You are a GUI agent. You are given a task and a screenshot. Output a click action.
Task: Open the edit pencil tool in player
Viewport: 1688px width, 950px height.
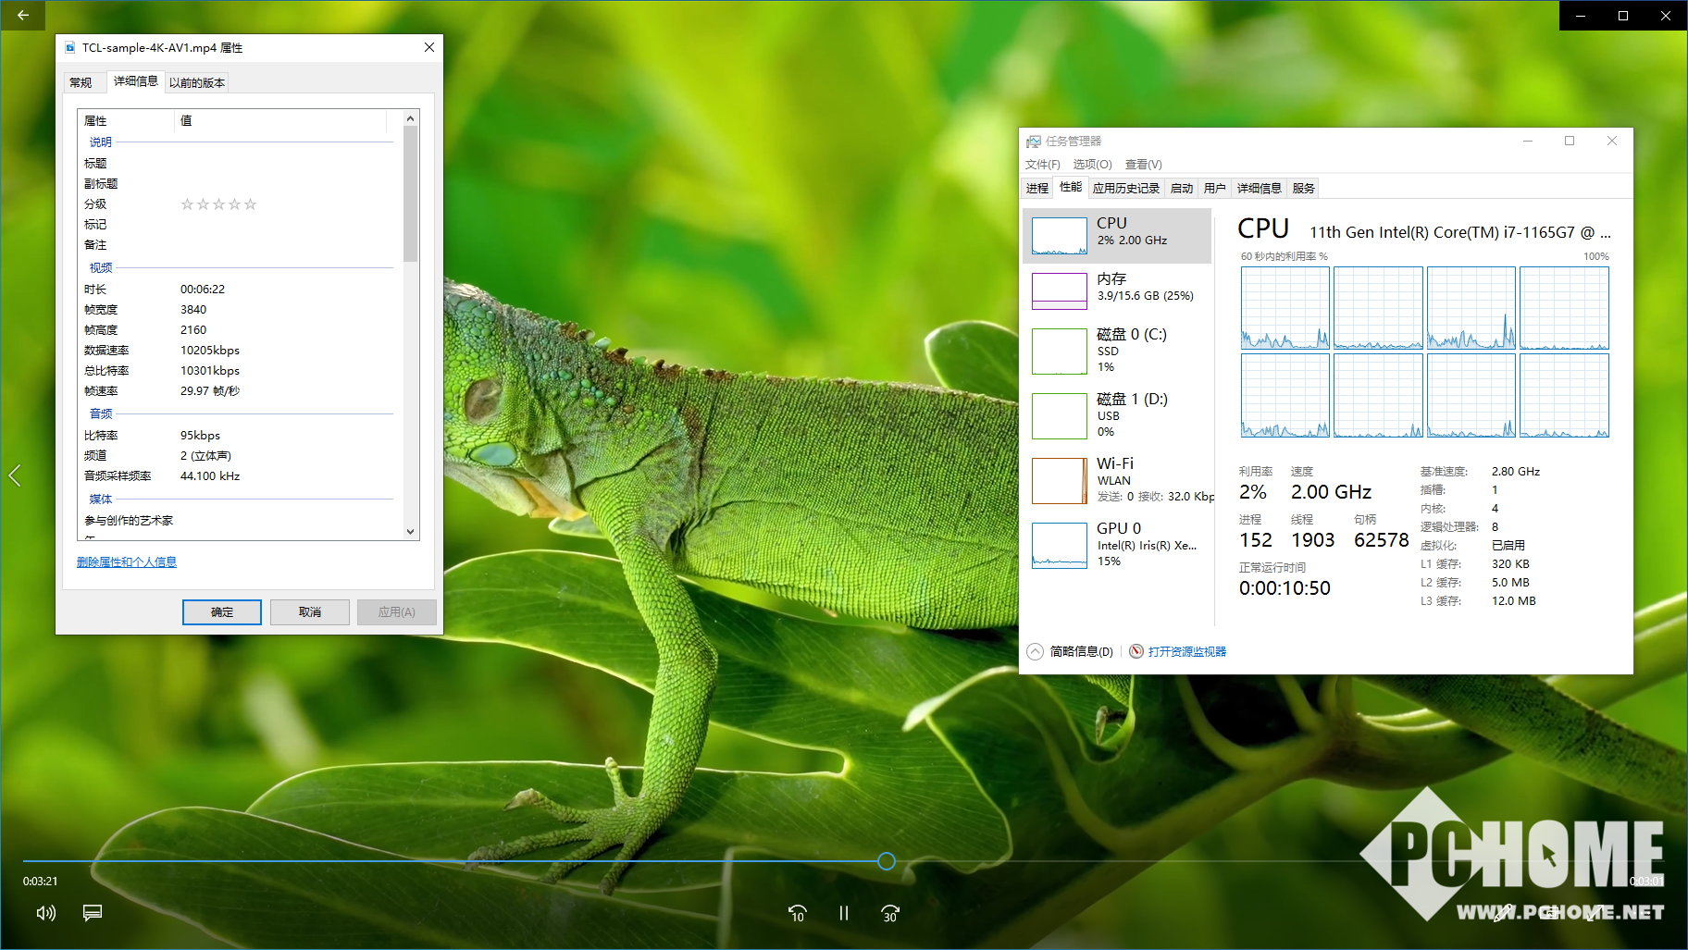[x=1505, y=913]
